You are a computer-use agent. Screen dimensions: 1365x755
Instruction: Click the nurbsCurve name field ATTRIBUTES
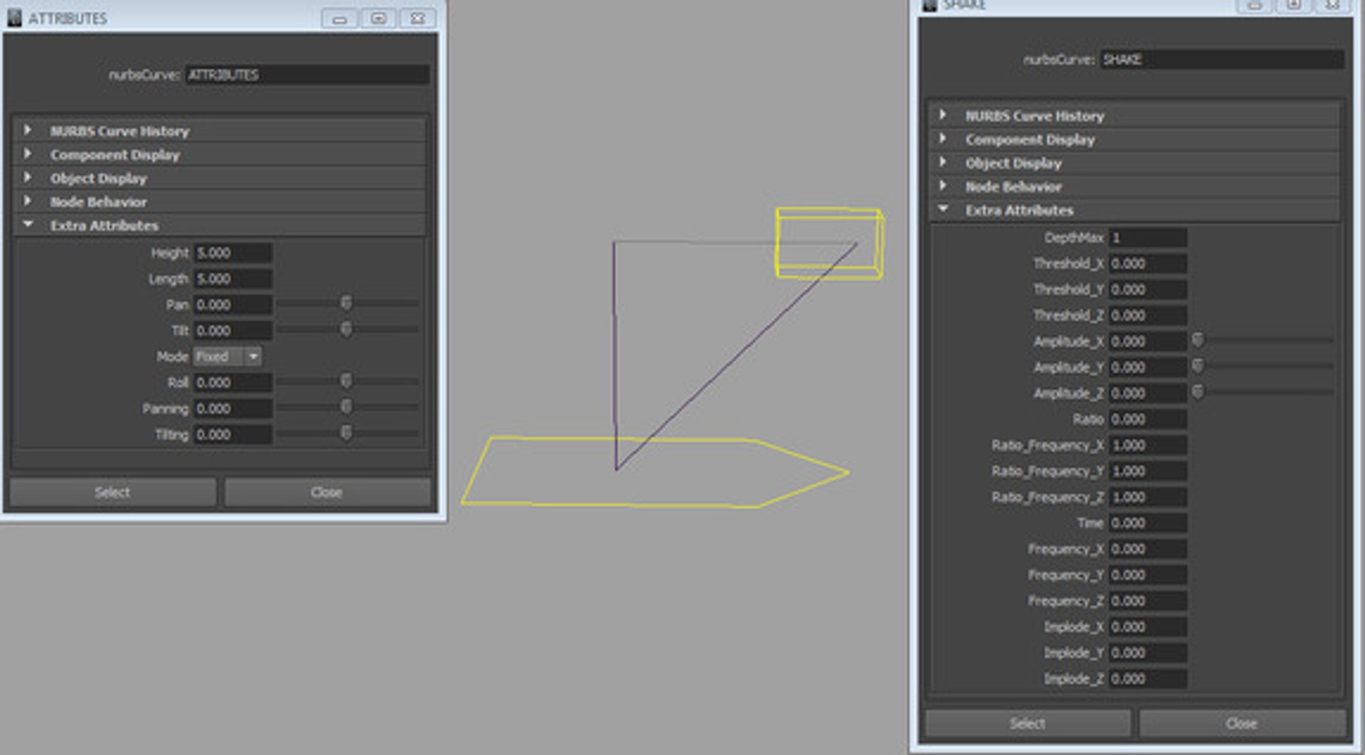point(307,75)
